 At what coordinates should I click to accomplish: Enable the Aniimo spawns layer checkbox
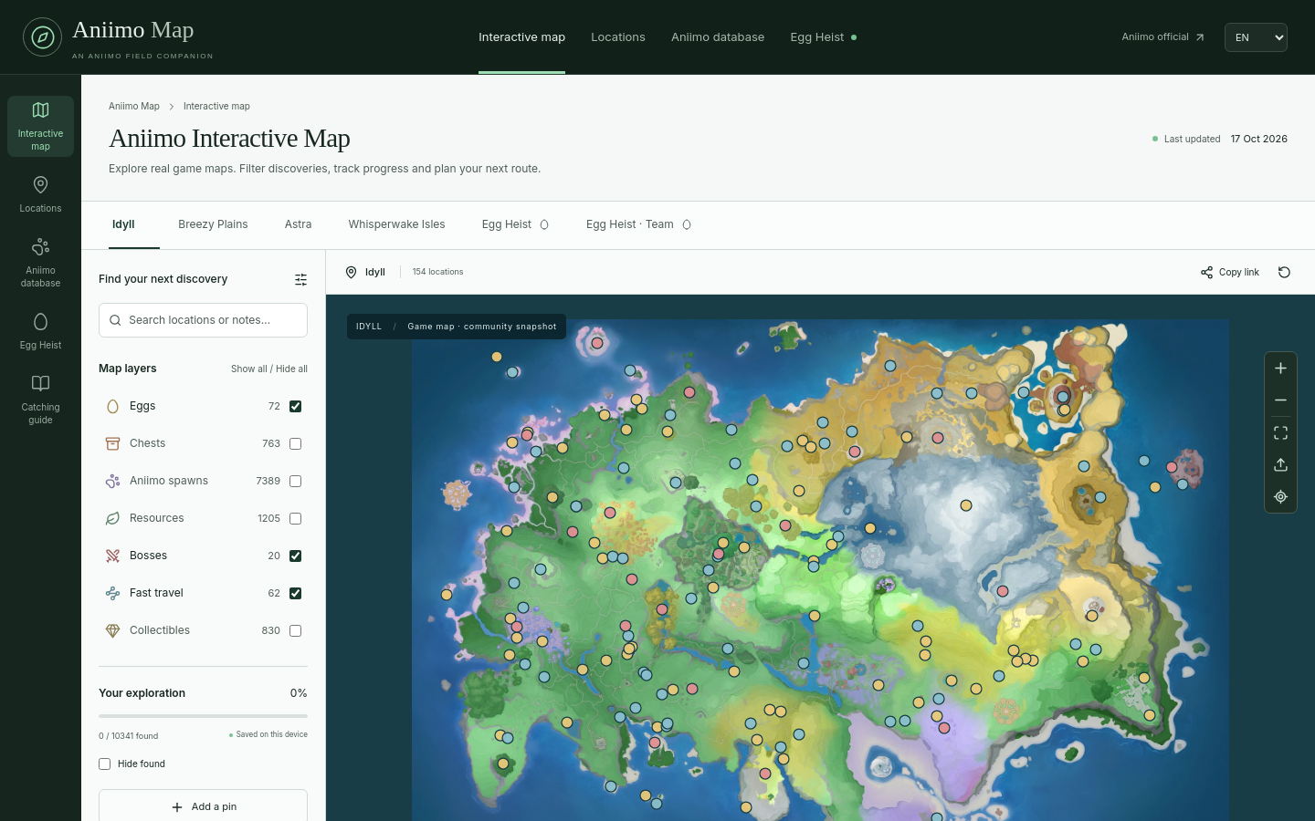point(295,481)
